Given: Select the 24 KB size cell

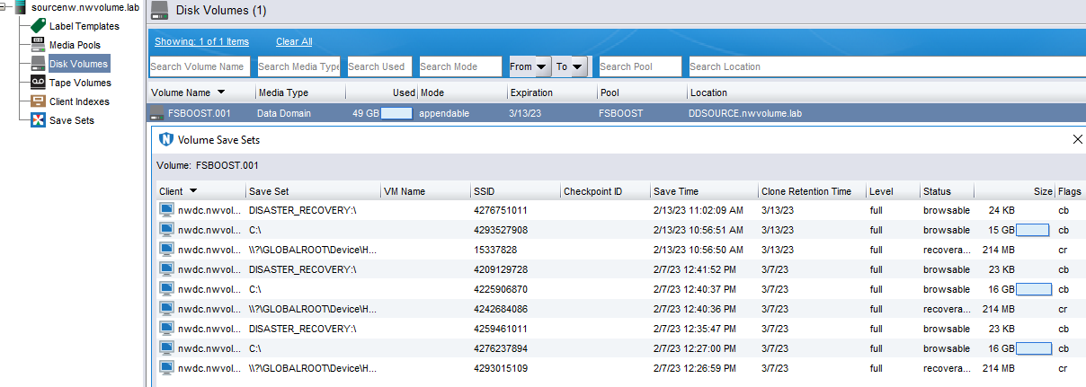Looking at the screenshot, I should point(1001,210).
